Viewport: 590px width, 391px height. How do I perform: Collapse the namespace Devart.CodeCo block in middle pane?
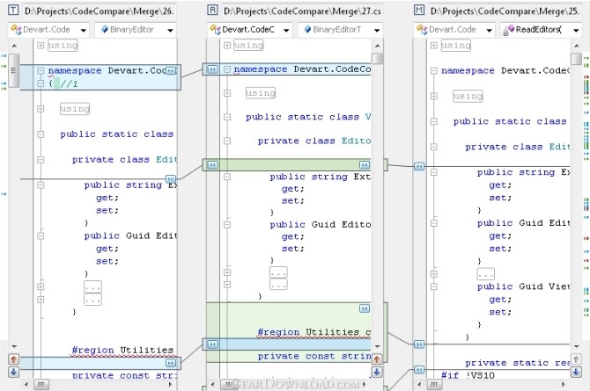pyautogui.click(x=227, y=69)
